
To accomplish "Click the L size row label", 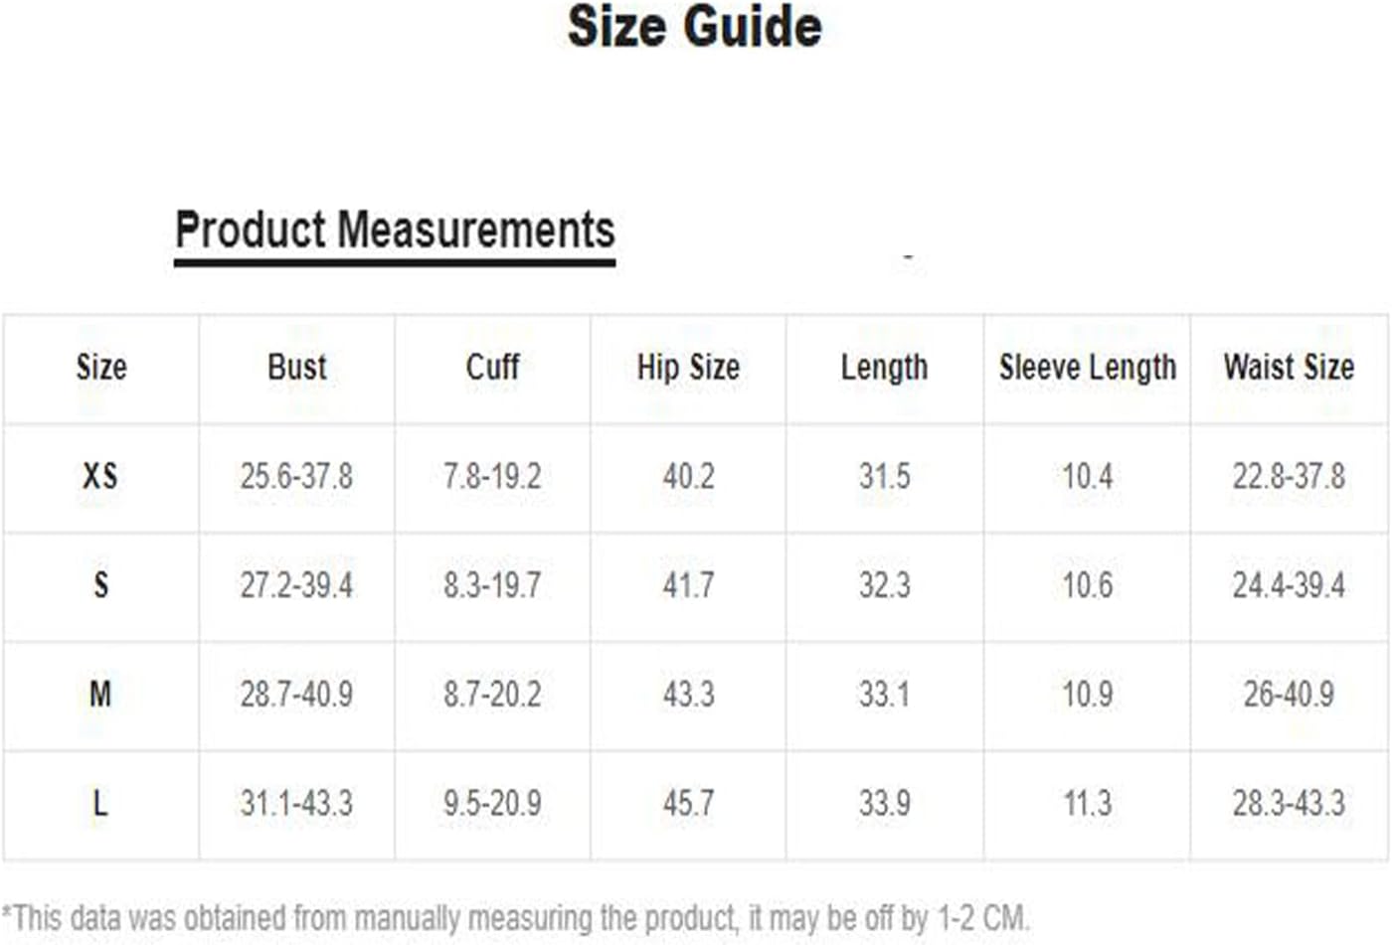I will pyautogui.click(x=100, y=803).
